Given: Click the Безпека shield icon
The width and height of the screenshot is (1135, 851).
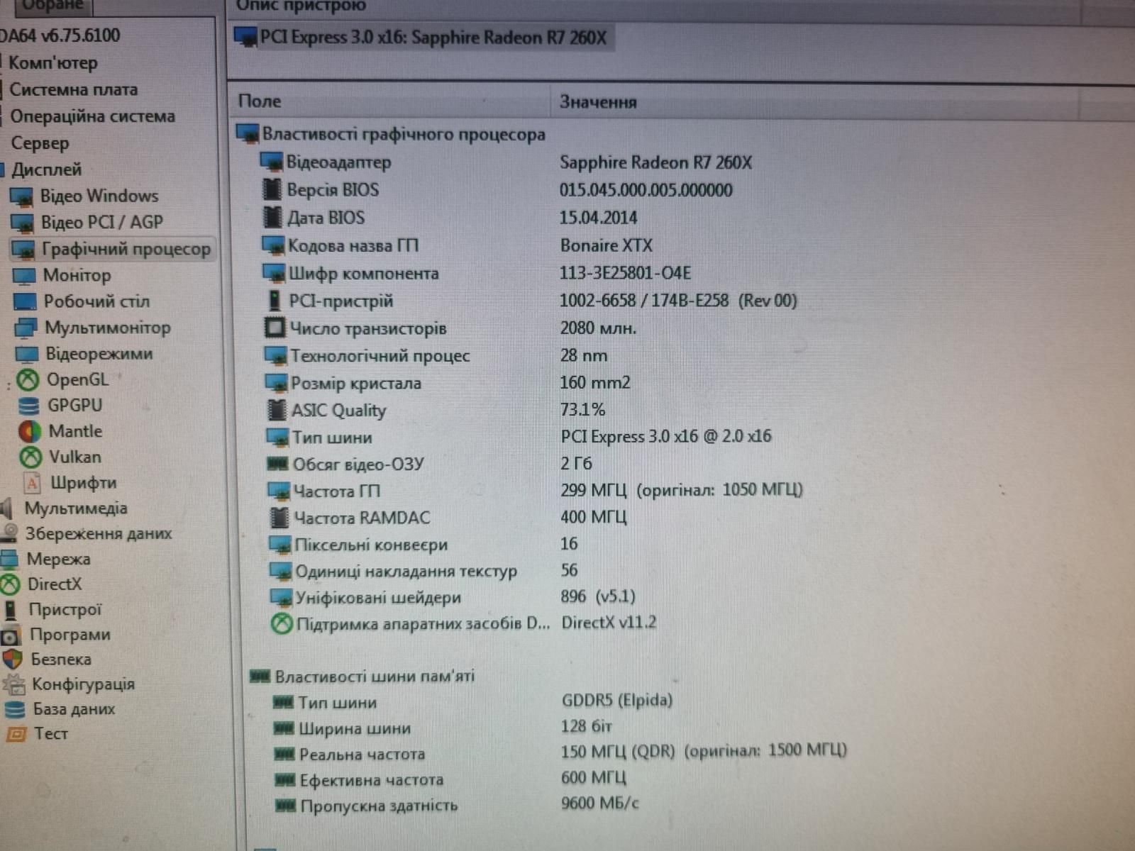Looking at the screenshot, I should coord(11,660).
